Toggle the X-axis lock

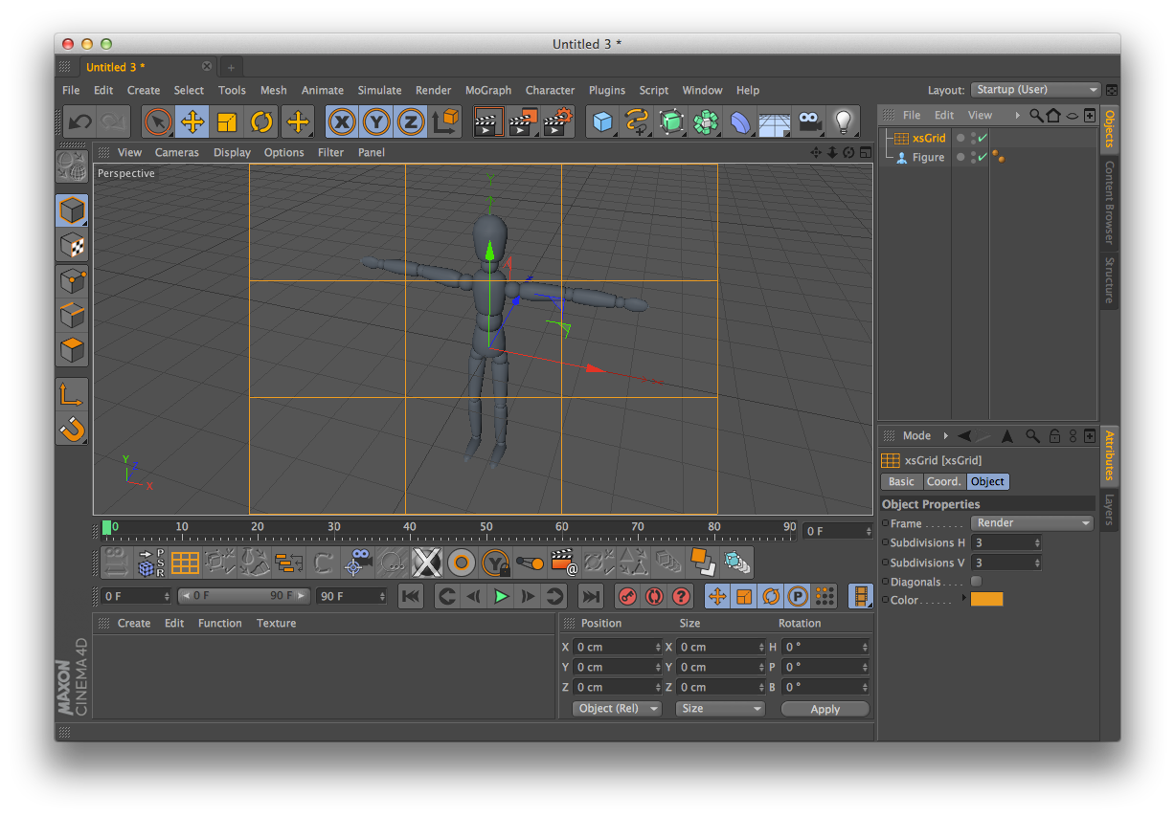(x=342, y=121)
